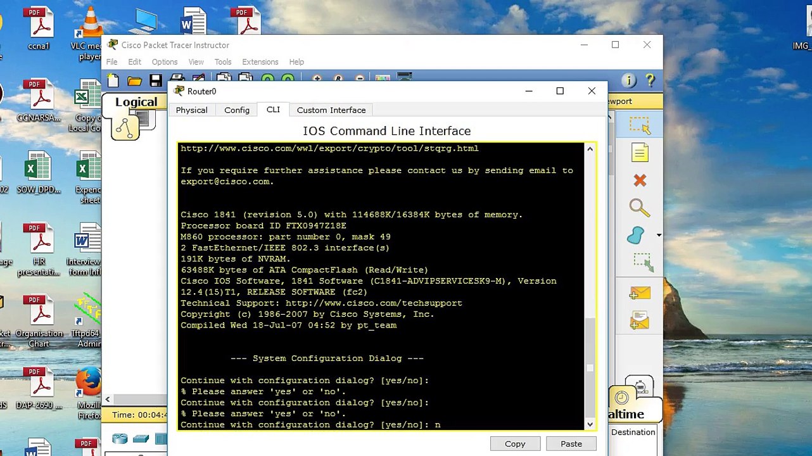The height and width of the screenshot is (456, 812).
Task: Add a Complex PDU with the open envelope icon
Action: pos(640,320)
